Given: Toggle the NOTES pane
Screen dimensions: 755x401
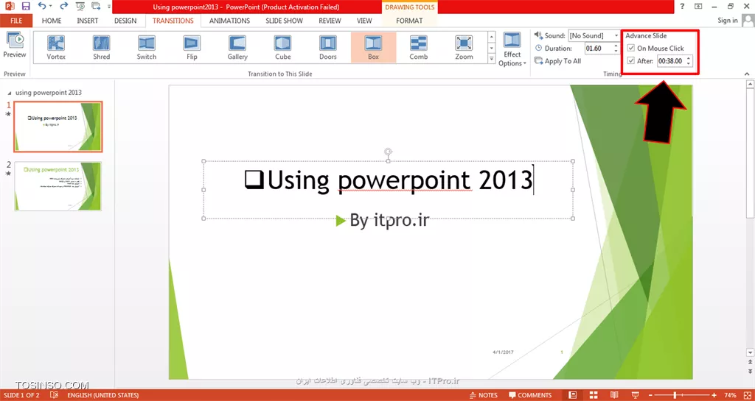Looking at the screenshot, I should [483, 395].
